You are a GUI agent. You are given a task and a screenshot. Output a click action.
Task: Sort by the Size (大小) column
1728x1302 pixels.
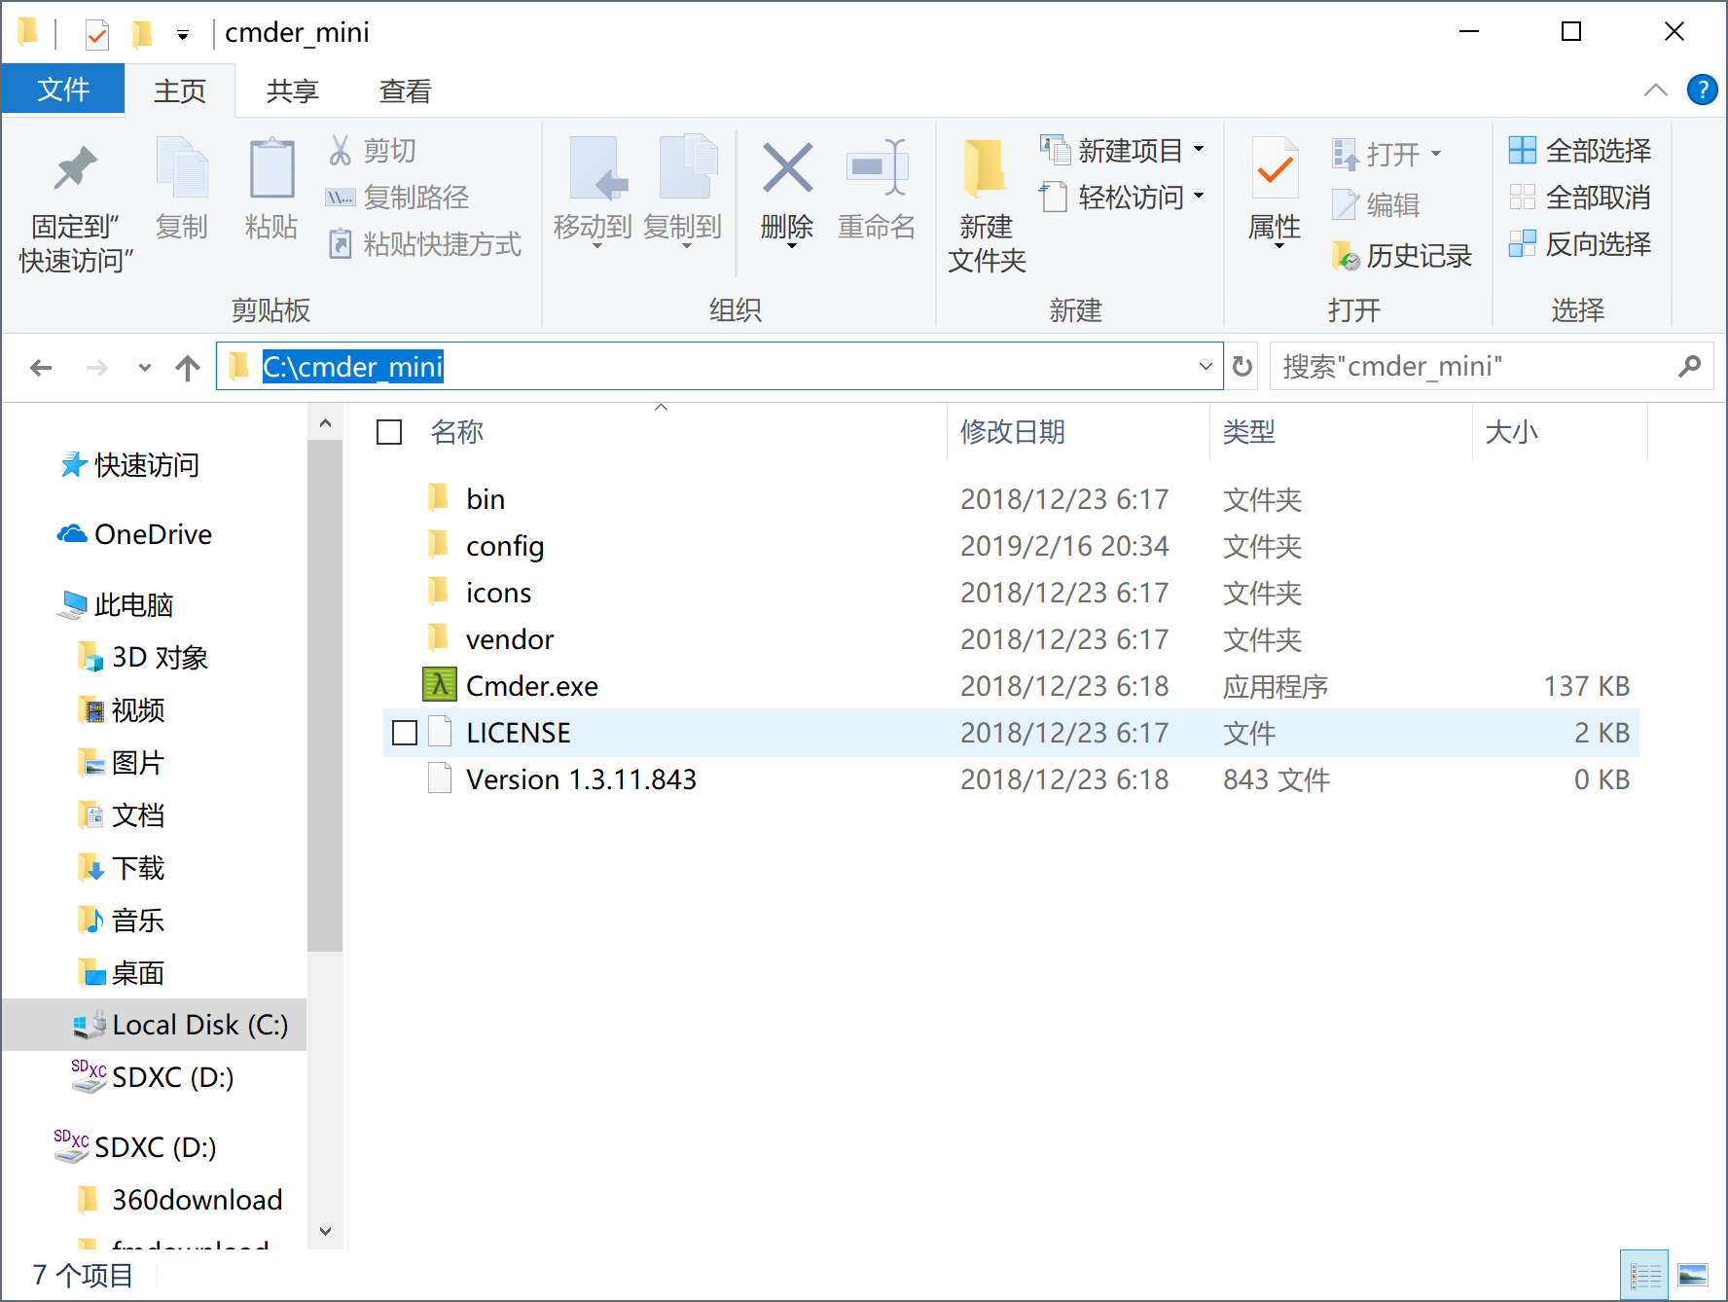click(1512, 432)
